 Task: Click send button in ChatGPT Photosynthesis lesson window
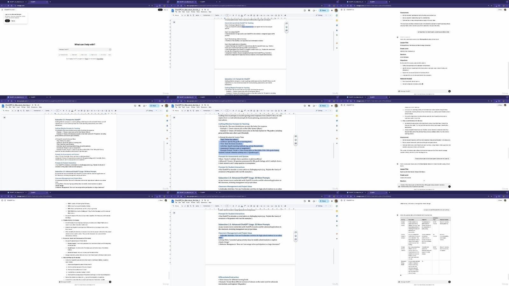[x=450, y=91]
